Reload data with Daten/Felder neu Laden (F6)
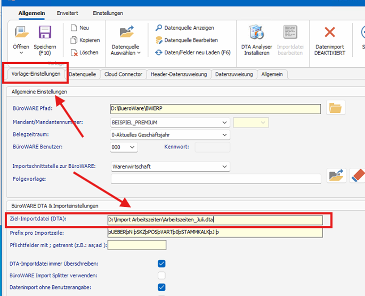The height and width of the screenshot is (296, 365). click(x=193, y=53)
